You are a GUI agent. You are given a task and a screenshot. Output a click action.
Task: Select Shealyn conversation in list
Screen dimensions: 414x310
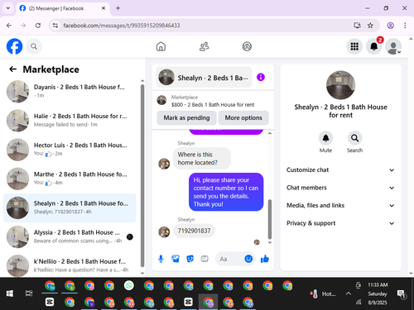pyautogui.click(x=70, y=207)
